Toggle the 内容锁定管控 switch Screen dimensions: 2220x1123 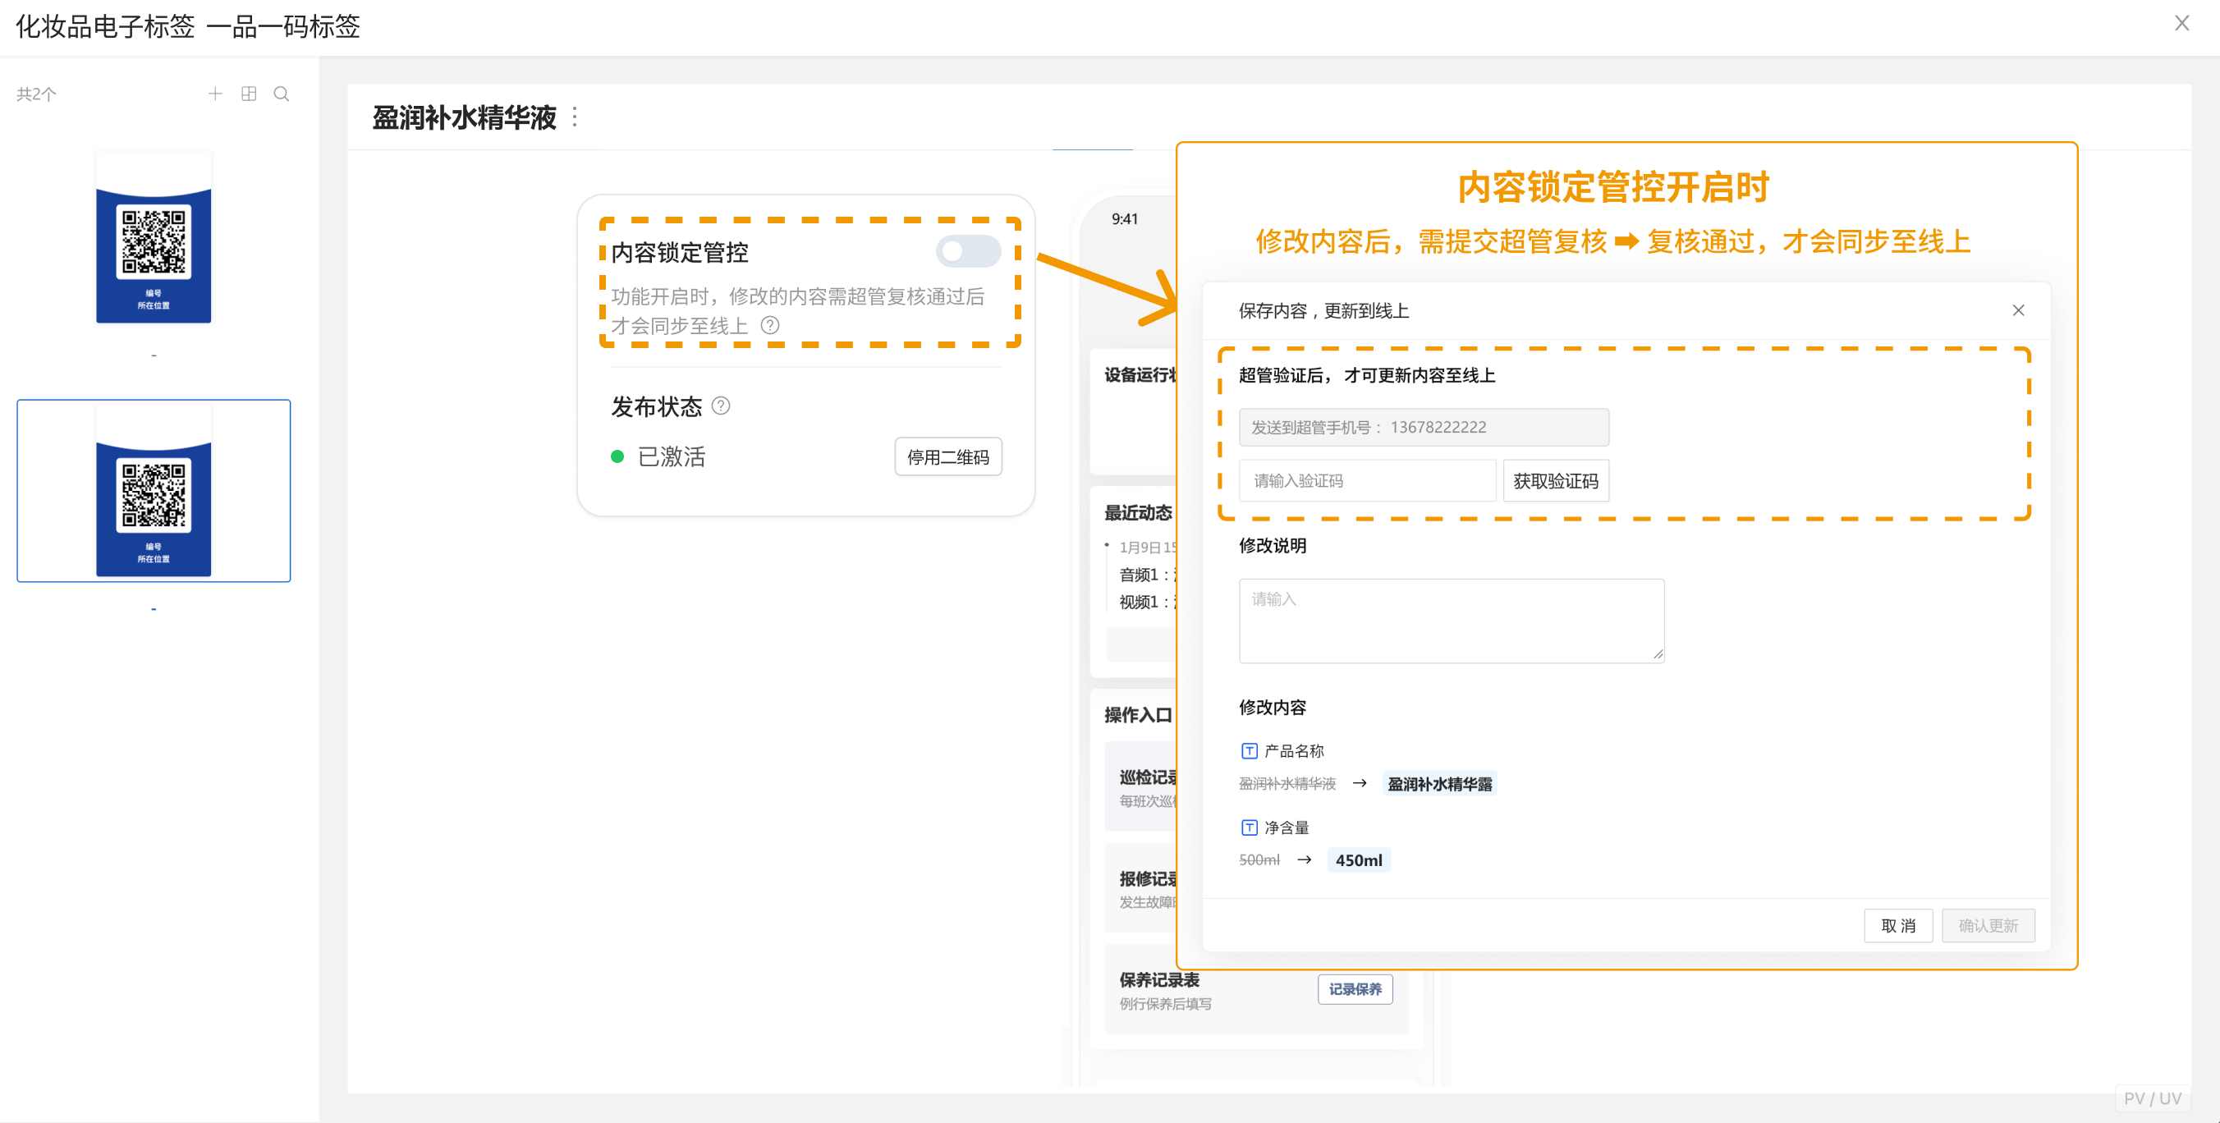point(968,252)
